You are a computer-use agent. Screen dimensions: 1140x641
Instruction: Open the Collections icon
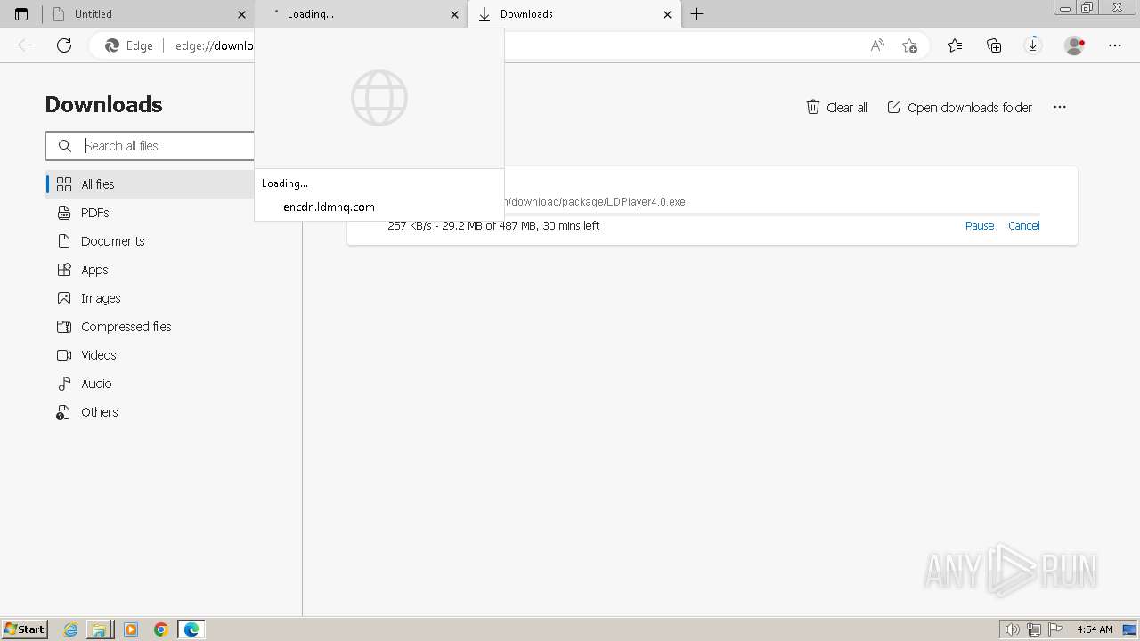tap(994, 45)
